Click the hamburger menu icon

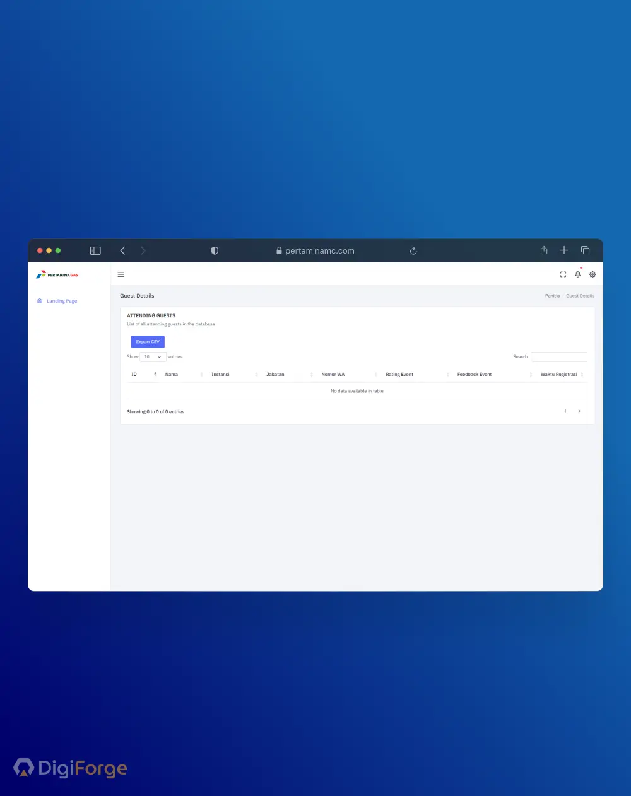(121, 274)
